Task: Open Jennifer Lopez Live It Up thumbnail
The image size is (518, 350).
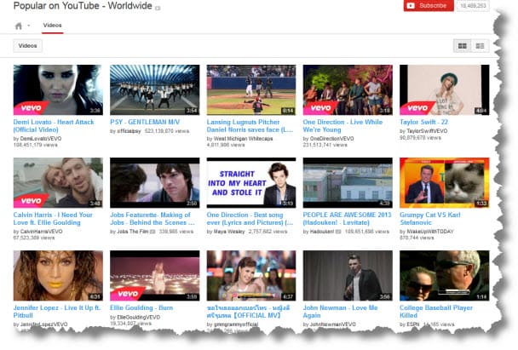Action: click(58, 276)
